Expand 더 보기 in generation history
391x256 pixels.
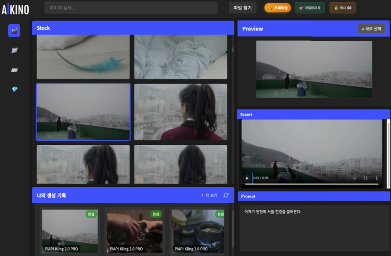click(209, 196)
